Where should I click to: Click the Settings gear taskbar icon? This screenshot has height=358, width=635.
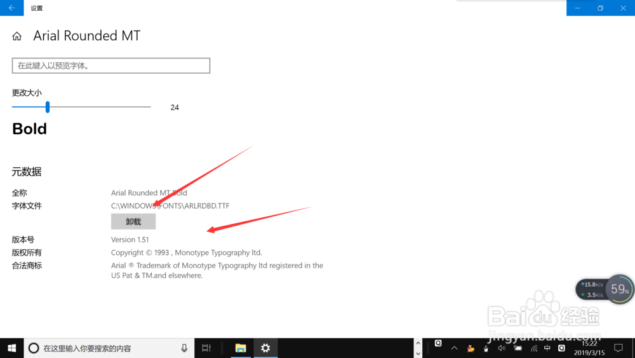pyautogui.click(x=265, y=348)
